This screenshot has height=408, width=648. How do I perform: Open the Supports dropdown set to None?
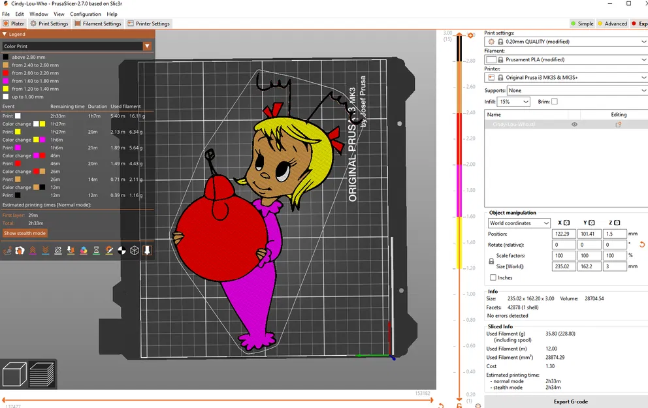click(575, 90)
